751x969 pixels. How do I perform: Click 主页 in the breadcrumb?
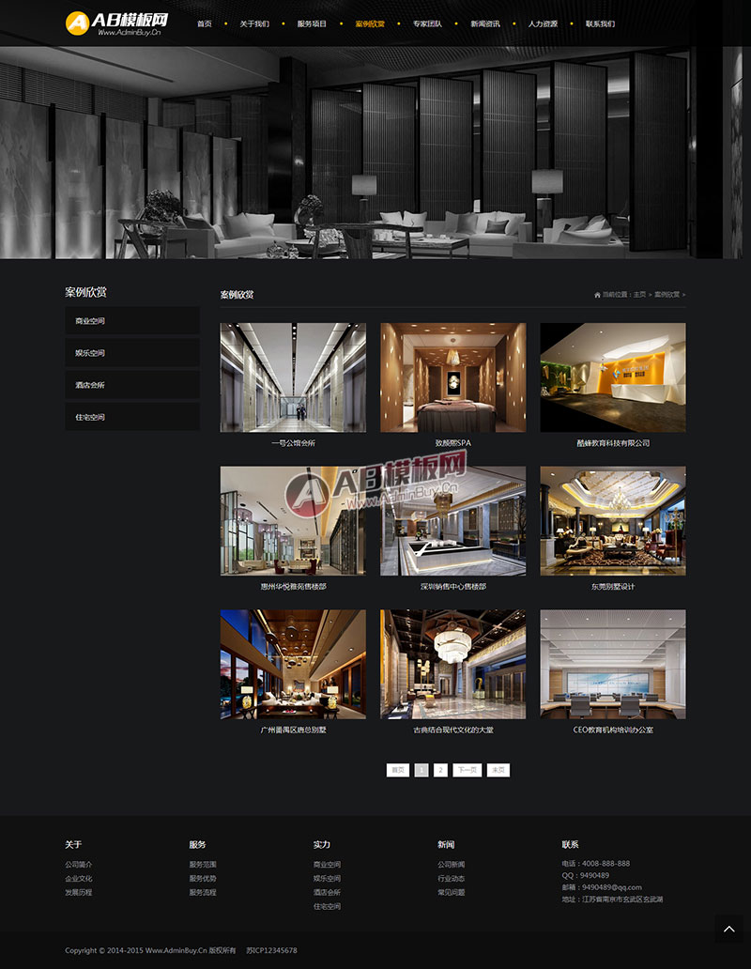click(x=639, y=295)
